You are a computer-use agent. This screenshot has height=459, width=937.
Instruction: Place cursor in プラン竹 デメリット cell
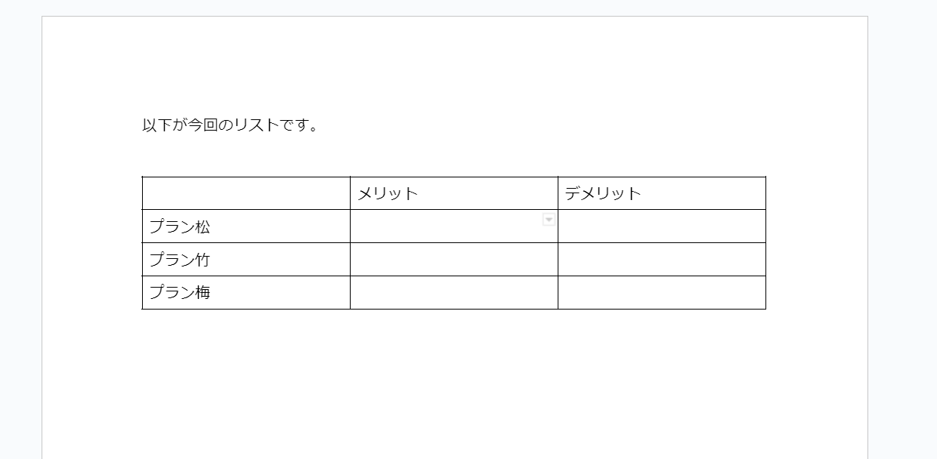[661, 260]
